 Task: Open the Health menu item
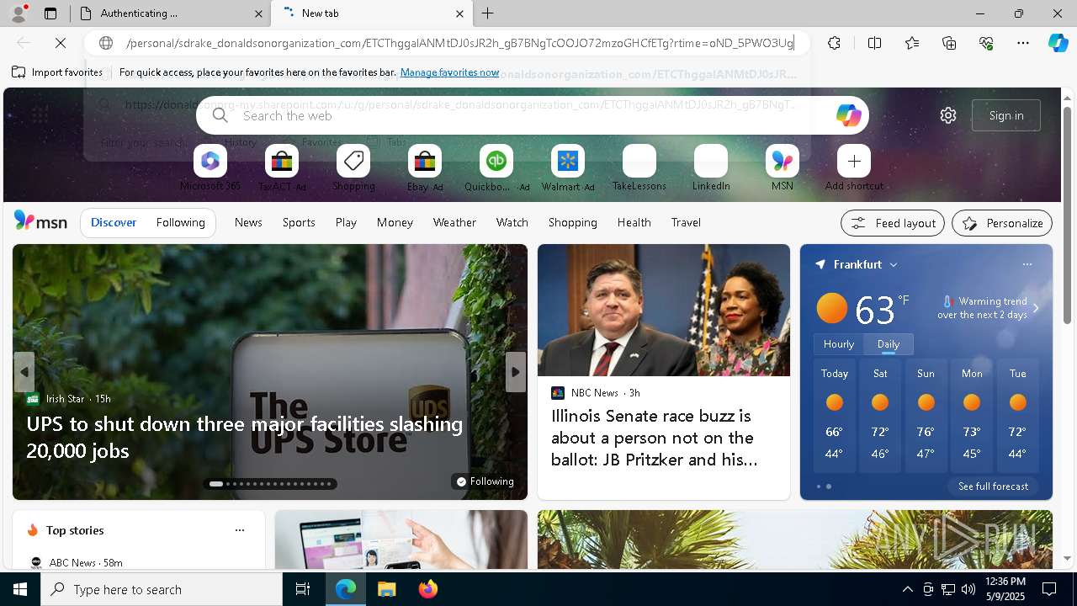click(634, 223)
